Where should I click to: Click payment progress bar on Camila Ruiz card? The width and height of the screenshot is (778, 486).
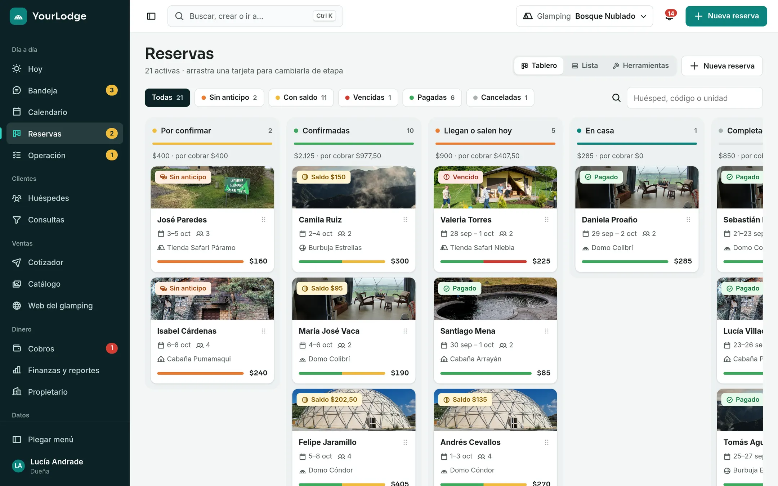(x=342, y=262)
